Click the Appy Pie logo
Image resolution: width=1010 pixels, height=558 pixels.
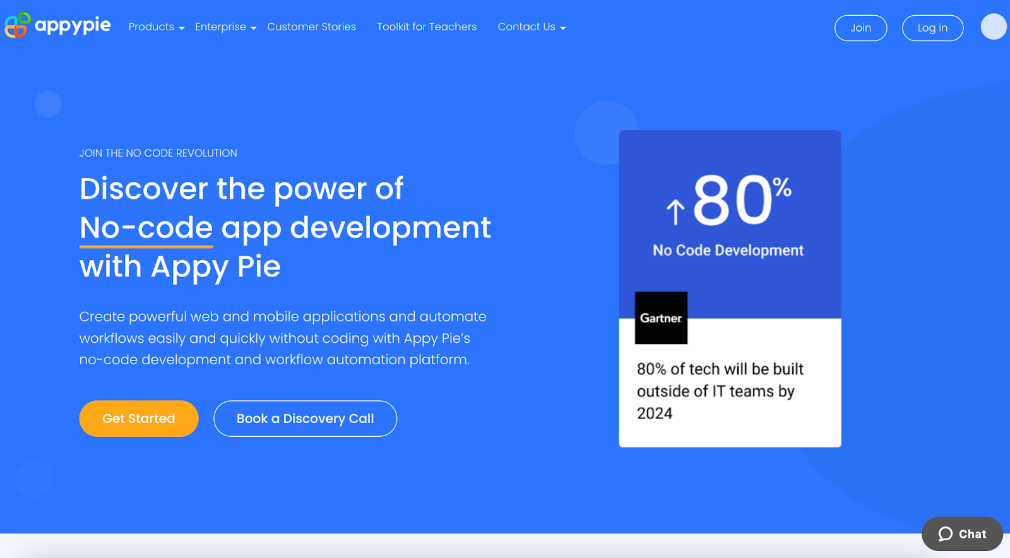click(x=57, y=25)
